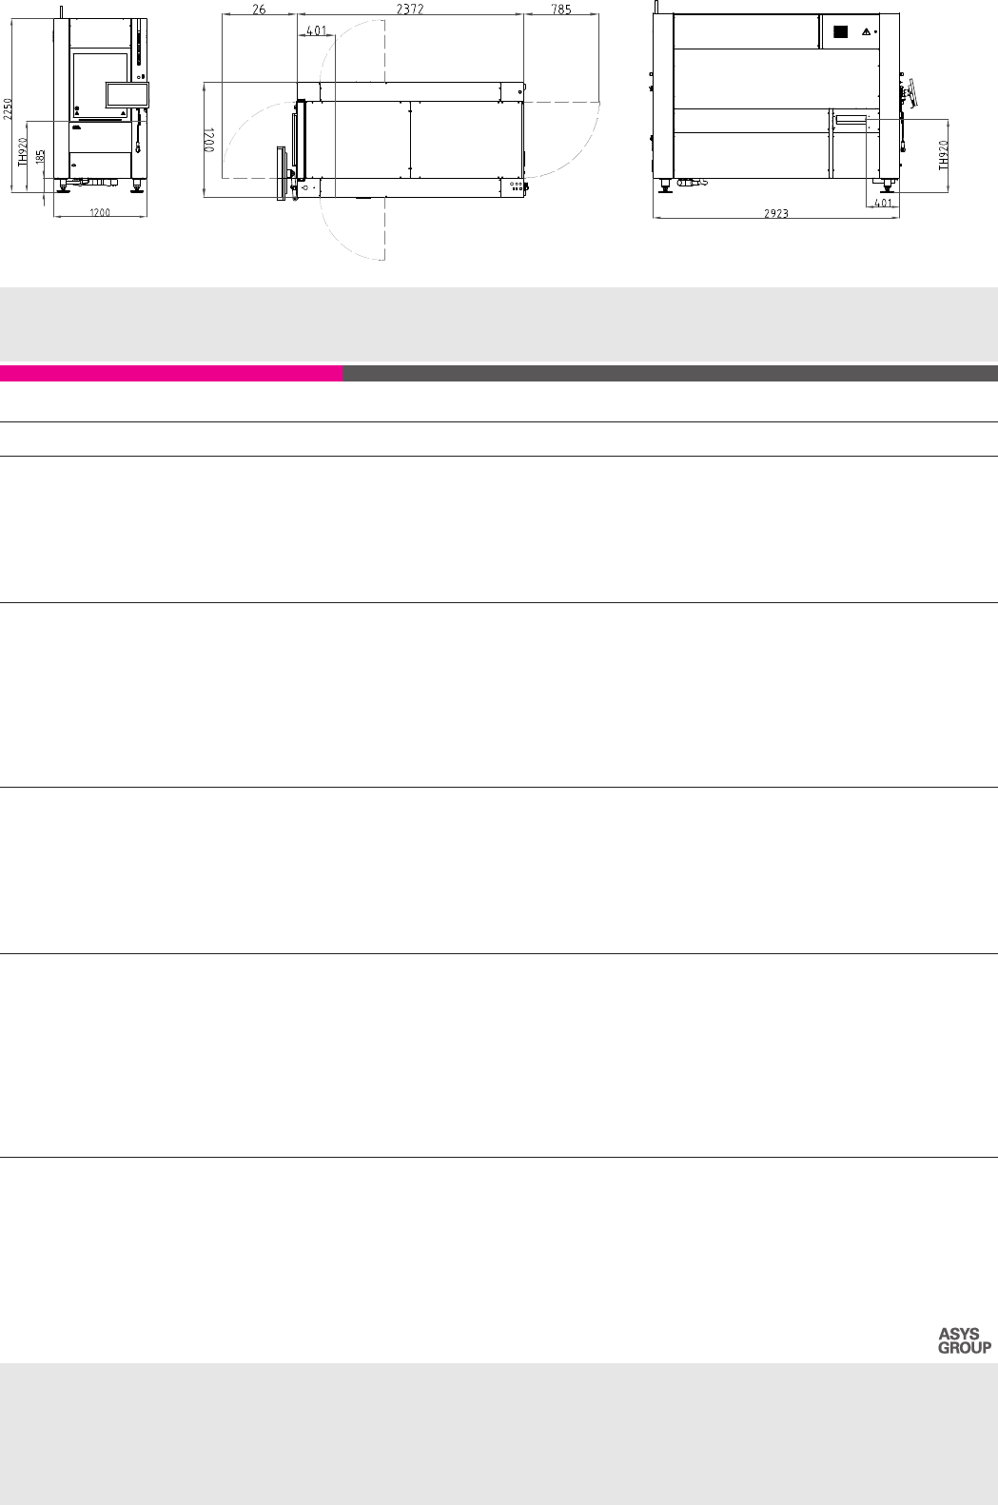Click the 2923 width dimension label
This screenshot has height=1505, width=998.
pos(776,214)
